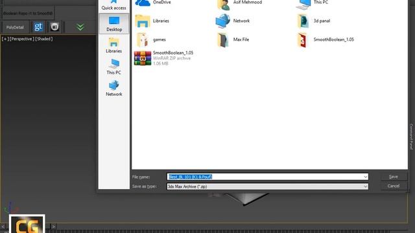Open Libraries folder in the file list
This screenshot has height=233, width=415.
tap(152, 21)
